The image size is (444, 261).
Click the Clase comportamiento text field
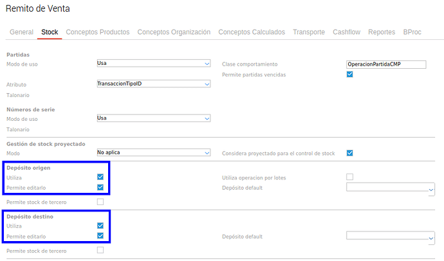click(385, 64)
